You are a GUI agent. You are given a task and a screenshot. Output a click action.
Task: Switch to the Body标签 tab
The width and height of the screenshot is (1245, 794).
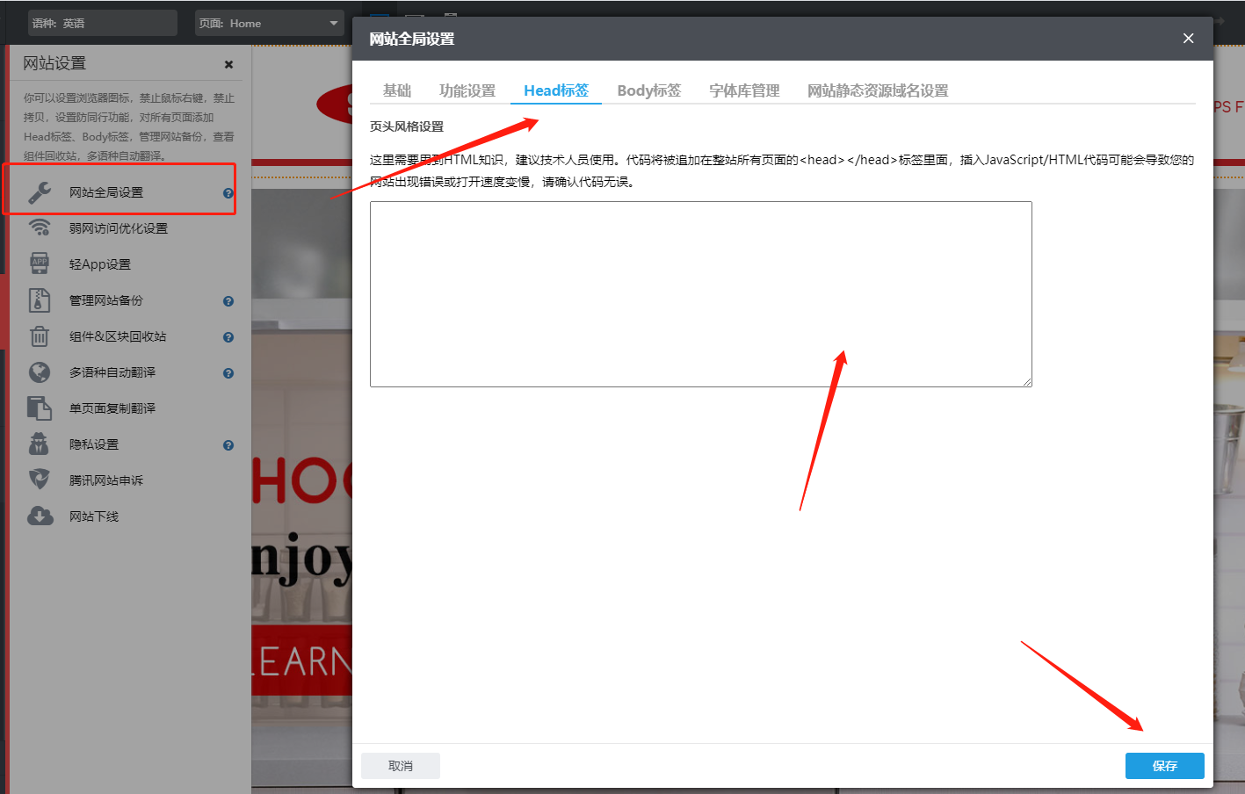tap(648, 90)
